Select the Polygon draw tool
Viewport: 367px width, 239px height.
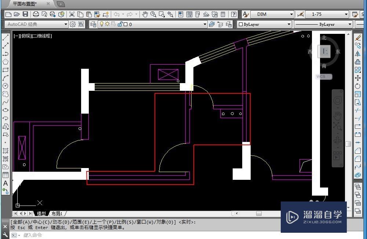6,62
